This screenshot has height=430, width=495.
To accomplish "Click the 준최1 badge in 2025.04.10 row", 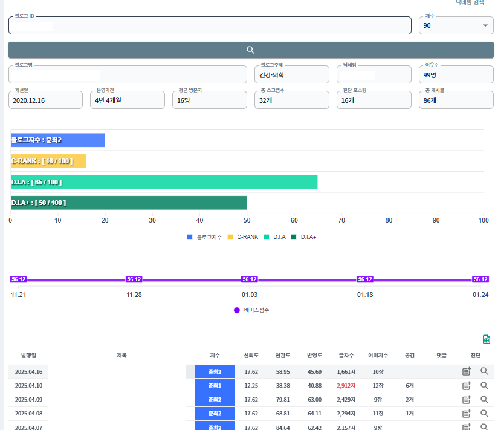I will click(215, 385).
